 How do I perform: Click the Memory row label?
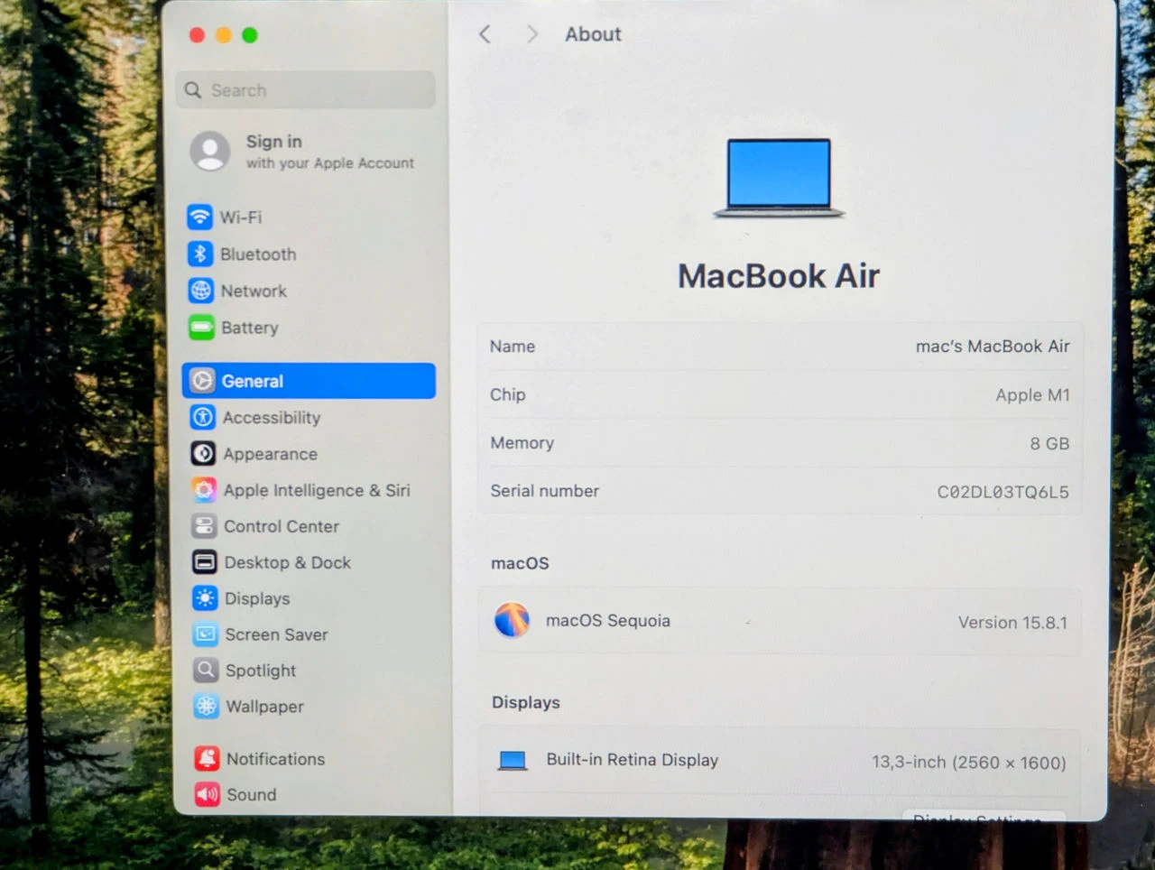pos(522,443)
